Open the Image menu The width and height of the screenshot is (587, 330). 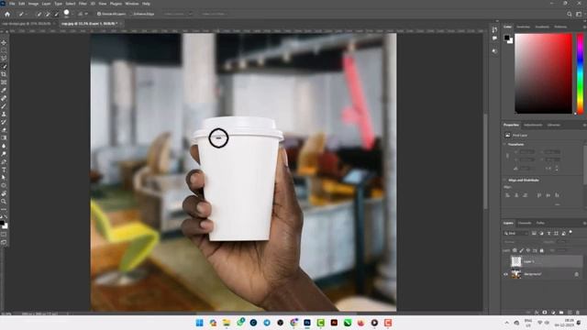click(33, 4)
